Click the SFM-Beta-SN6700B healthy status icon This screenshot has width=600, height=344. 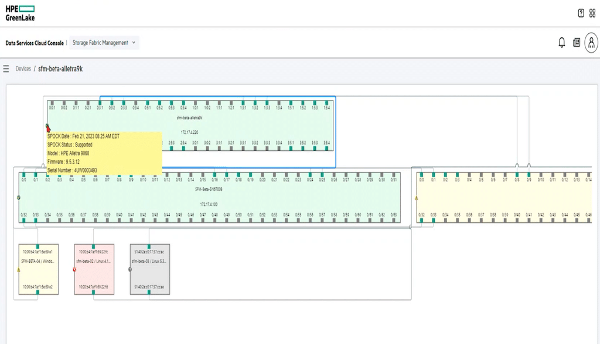click(19, 198)
